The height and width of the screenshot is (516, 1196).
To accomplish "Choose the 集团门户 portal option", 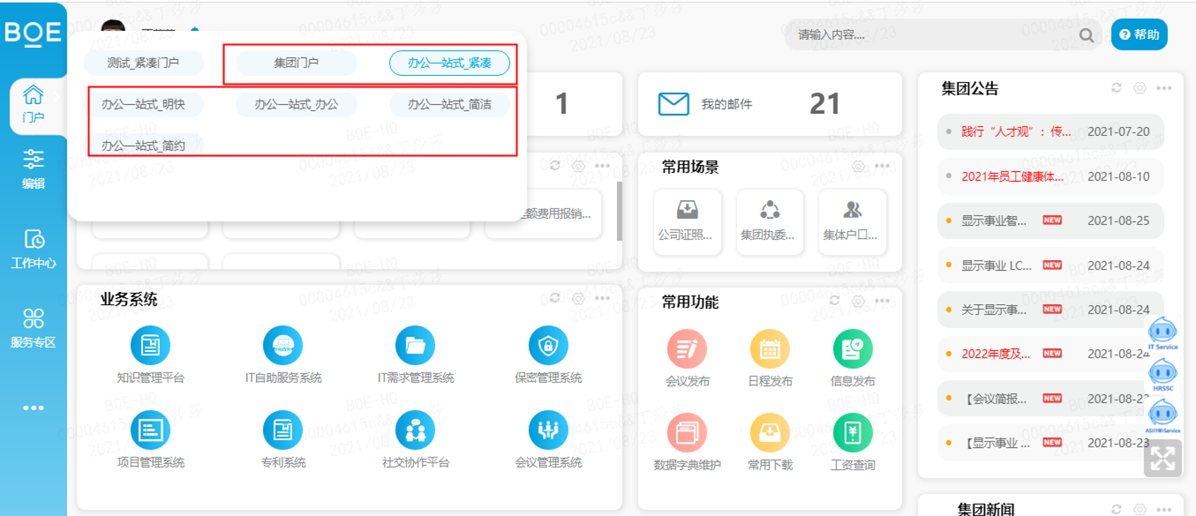I will click(296, 63).
